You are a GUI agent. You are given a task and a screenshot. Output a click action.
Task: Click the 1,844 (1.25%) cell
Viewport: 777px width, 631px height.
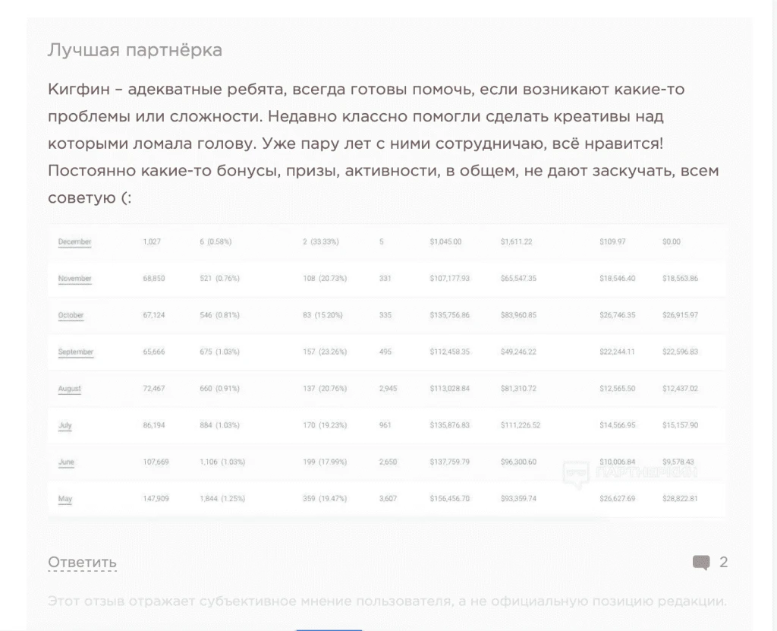coord(222,499)
